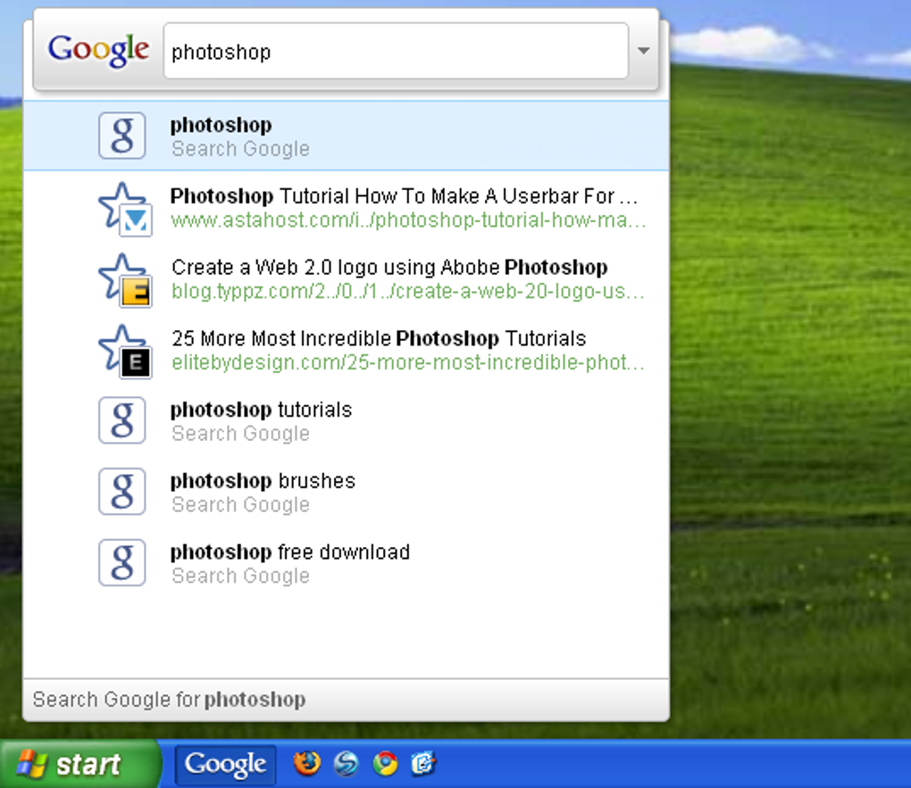Launch Firefox from the quick launch bar
911x788 pixels.
click(306, 763)
